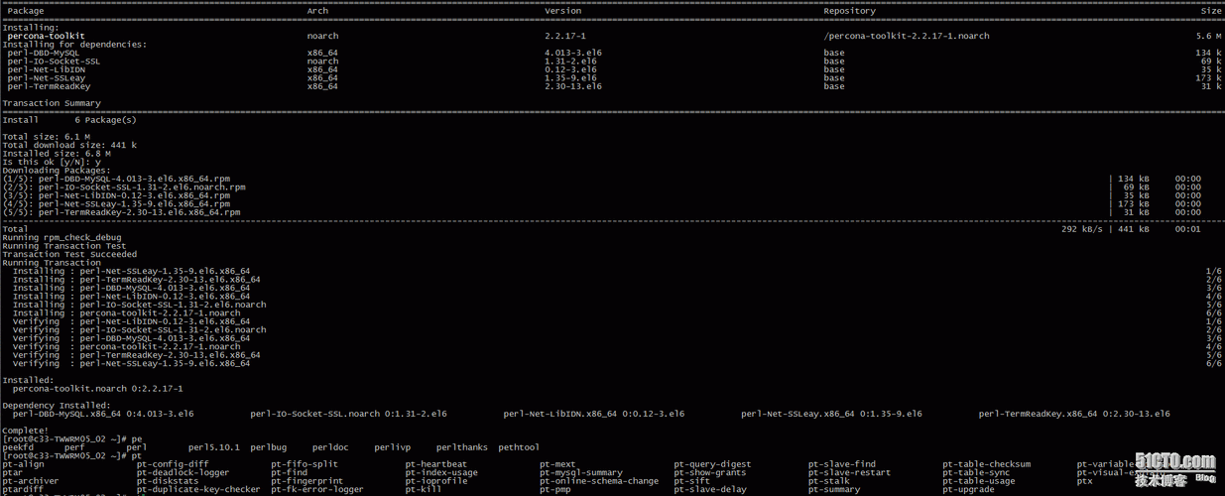Viewport: 1225px width, 496px height.
Task: Click the "pt-stalk" command name
Action: 829,481
